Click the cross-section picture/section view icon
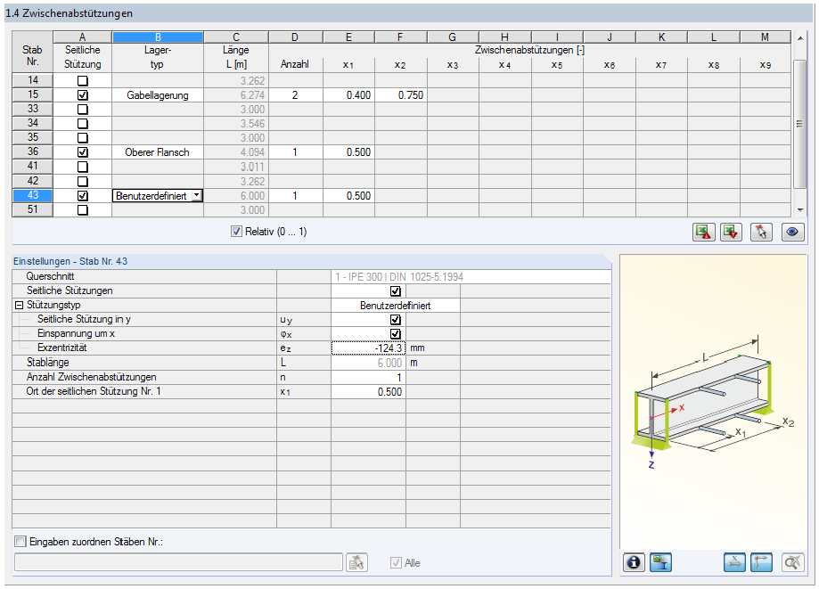Screen dimensions: 819x589 tap(660, 562)
